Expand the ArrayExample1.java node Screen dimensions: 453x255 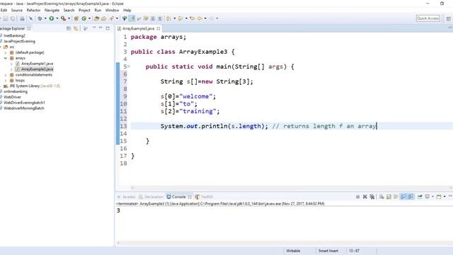(11, 64)
